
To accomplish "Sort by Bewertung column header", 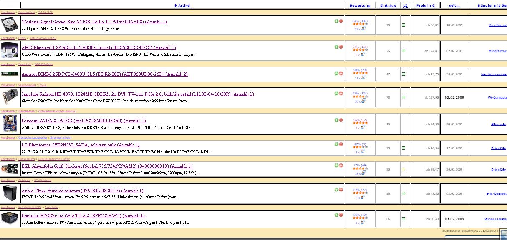I will point(360,5).
